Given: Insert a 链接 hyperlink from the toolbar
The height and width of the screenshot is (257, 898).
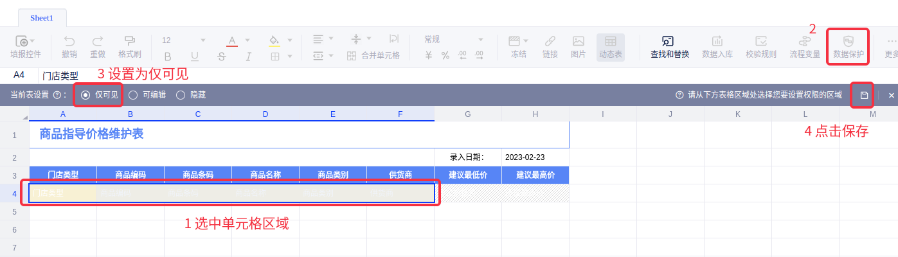Looking at the screenshot, I should pos(550,46).
